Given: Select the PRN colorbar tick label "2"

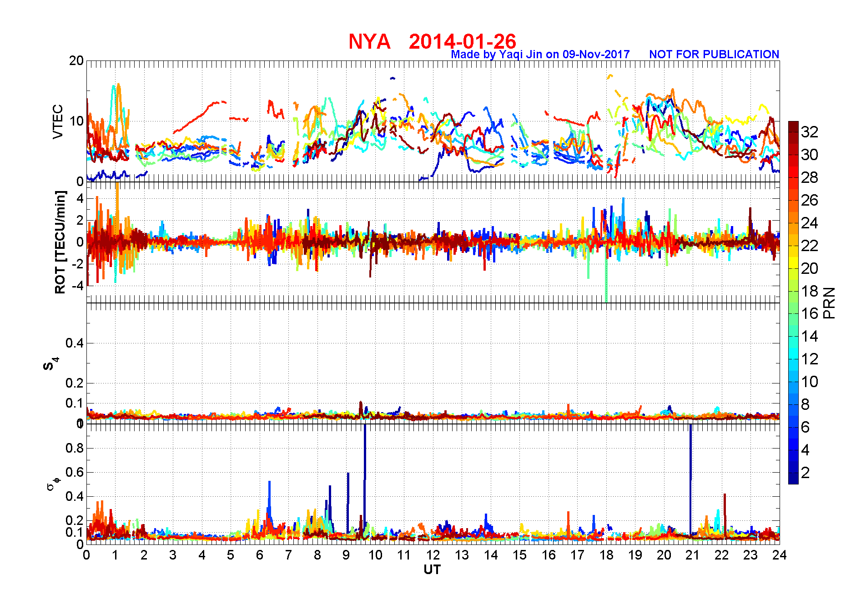Looking at the screenshot, I should 806,473.
